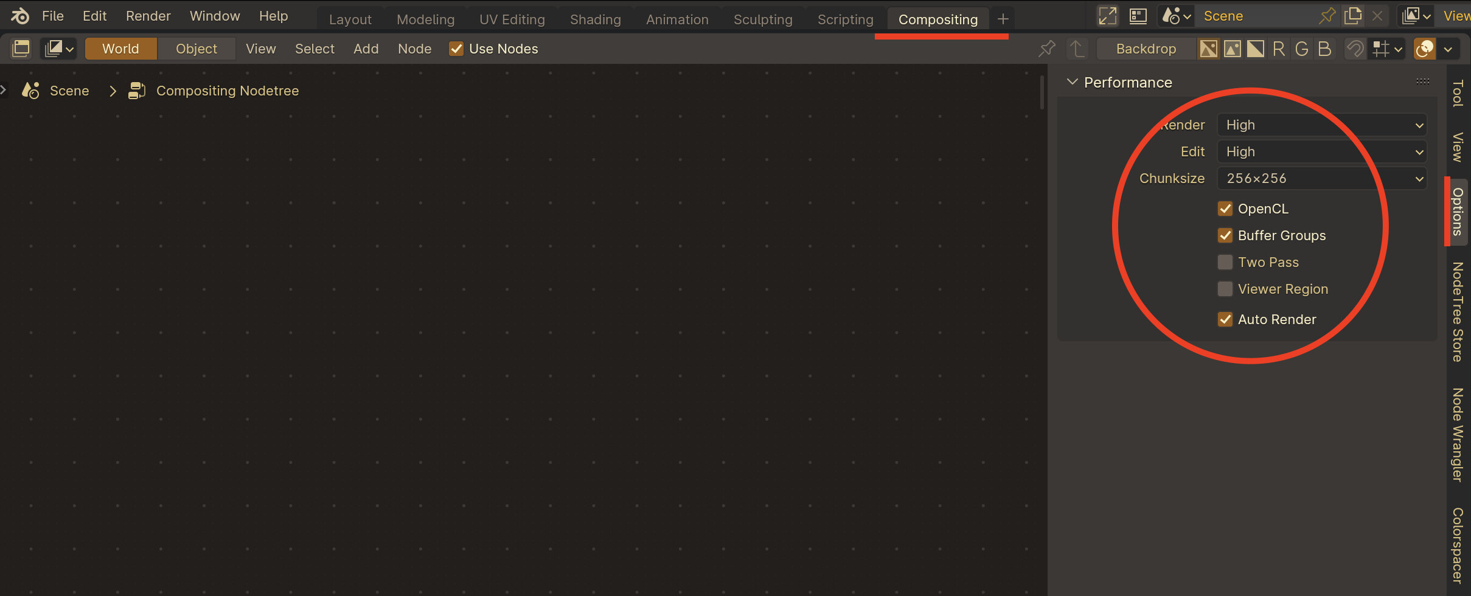Open the Edit quality dropdown
The height and width of the screenshot is (596, 1471).
1322,151
